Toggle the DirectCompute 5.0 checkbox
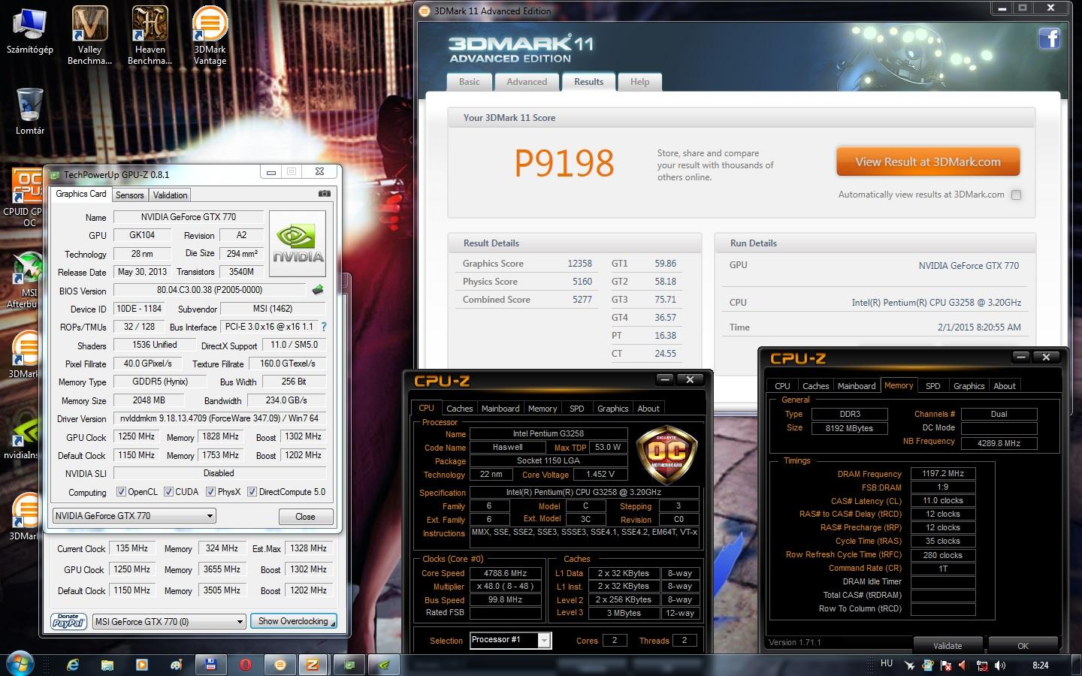Screen dimensions: 1082x676 coord(252,492)
